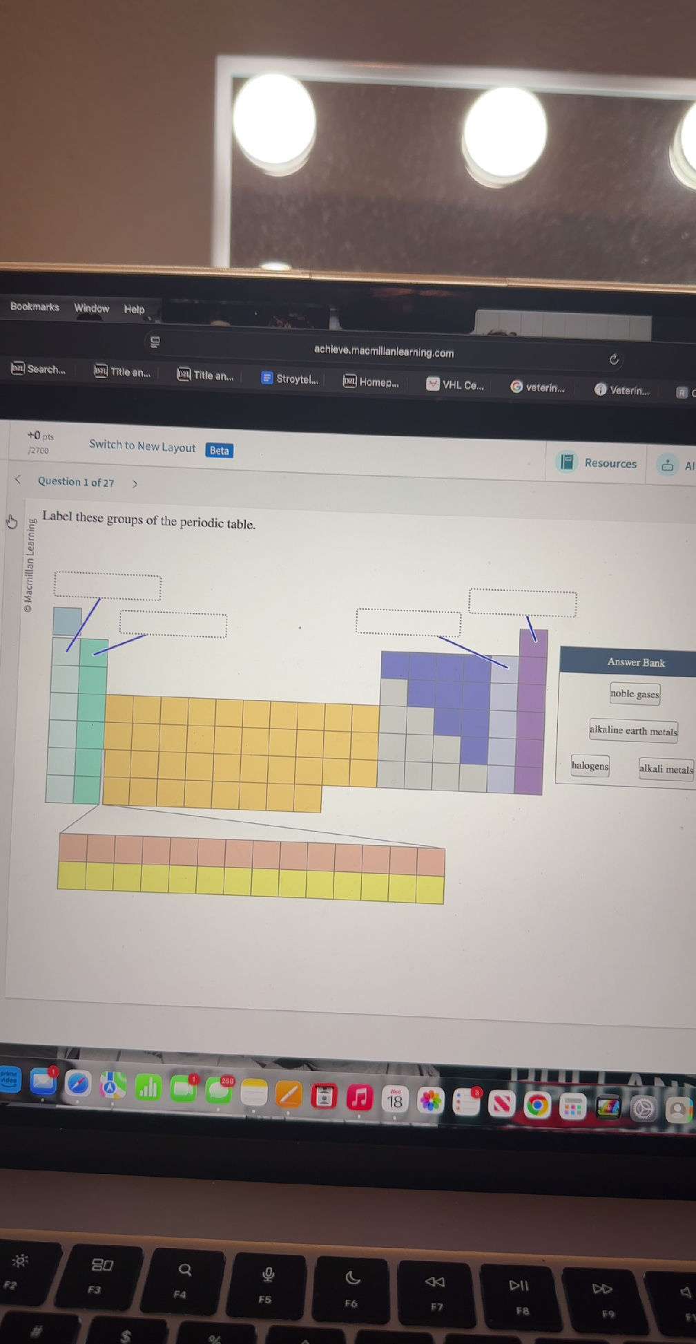This screenshot has width=696, height=1344.
Task: Launch Safari from the dock
Action: pyautogui.click(x=78, y=1083)
